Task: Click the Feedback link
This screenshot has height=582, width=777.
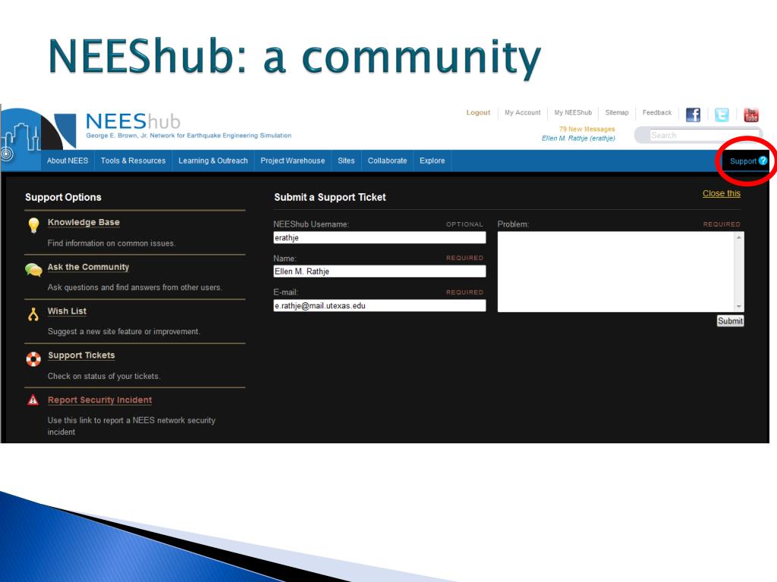Action: click(x=657, y=113)
